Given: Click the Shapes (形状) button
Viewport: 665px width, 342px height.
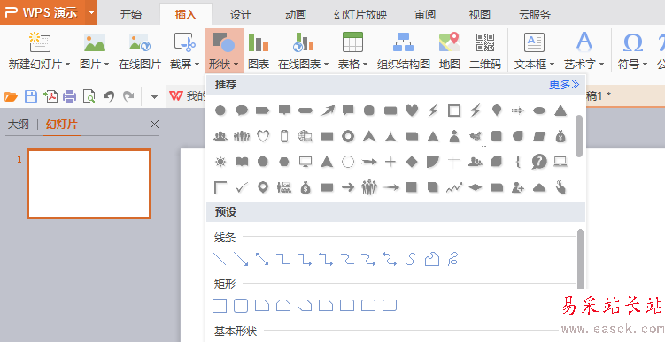Looking at the screenshot, I should point(224,50).
